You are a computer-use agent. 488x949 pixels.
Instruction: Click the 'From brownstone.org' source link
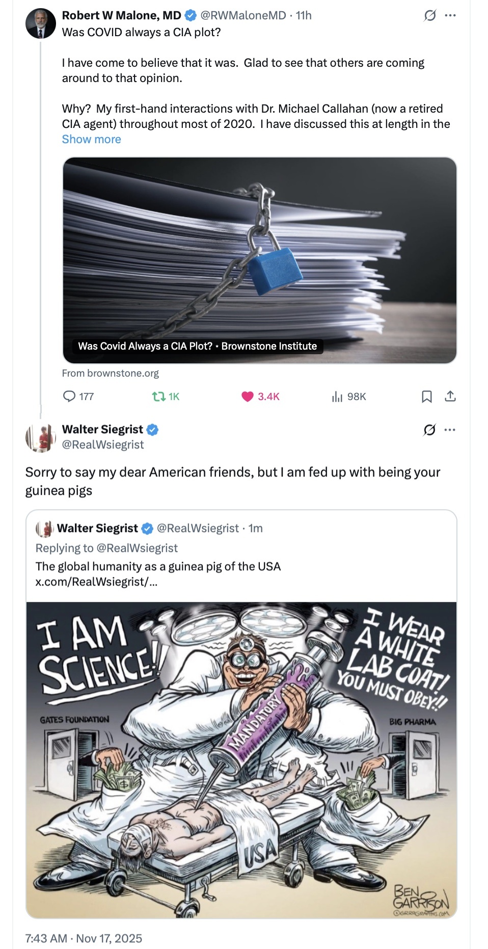[111, 373]
